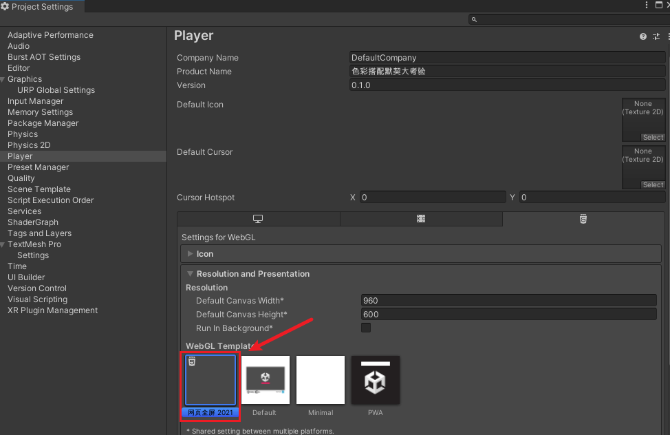Open Script Execution Order settings
The width and height of the screenshot is (670, 435).
pos(50,200)
